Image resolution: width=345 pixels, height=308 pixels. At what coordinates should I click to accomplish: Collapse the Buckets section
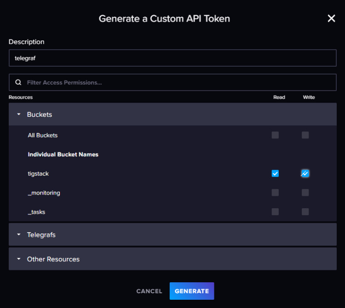click(x=40, y=114)
